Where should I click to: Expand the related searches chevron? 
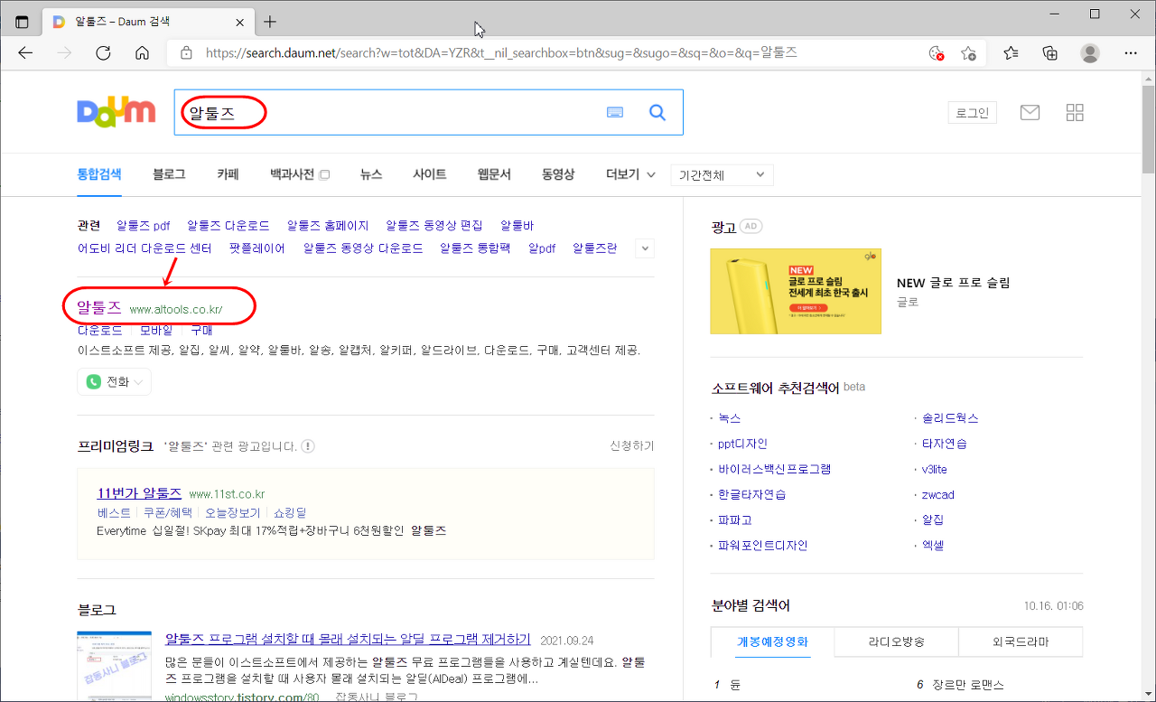645,248
